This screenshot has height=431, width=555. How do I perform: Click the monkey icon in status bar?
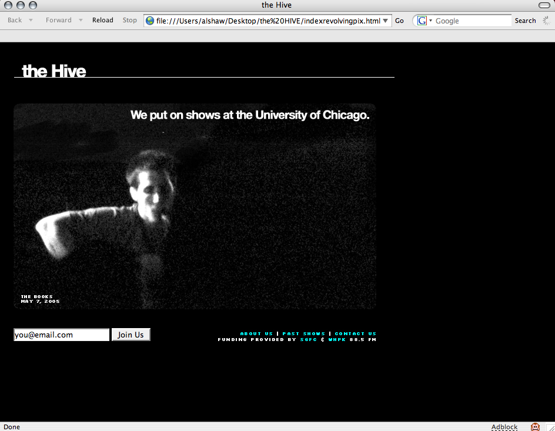535,427
